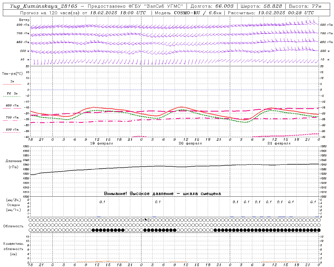Click the 21 февраля date label

pyautogui.click(x=279, y=143)
